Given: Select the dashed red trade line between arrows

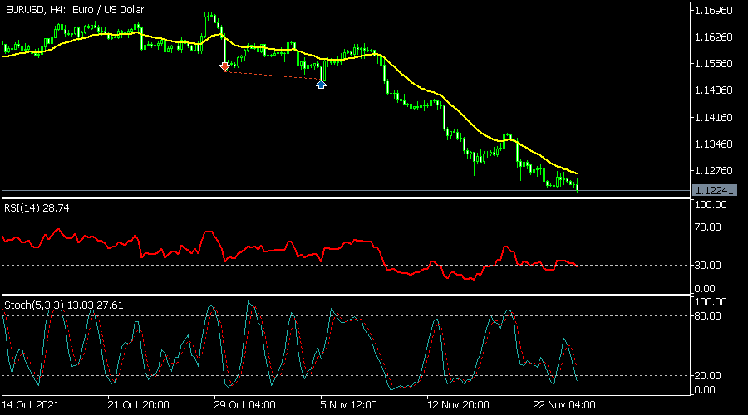Looking at the screenshot, I should [273, 76].
